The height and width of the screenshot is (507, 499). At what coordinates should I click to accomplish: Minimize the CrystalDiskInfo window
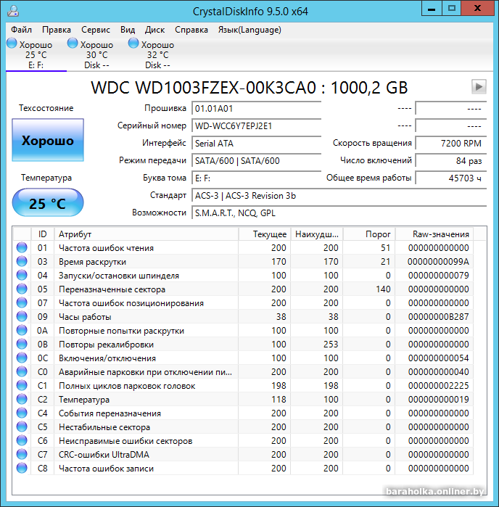(432, 9)
